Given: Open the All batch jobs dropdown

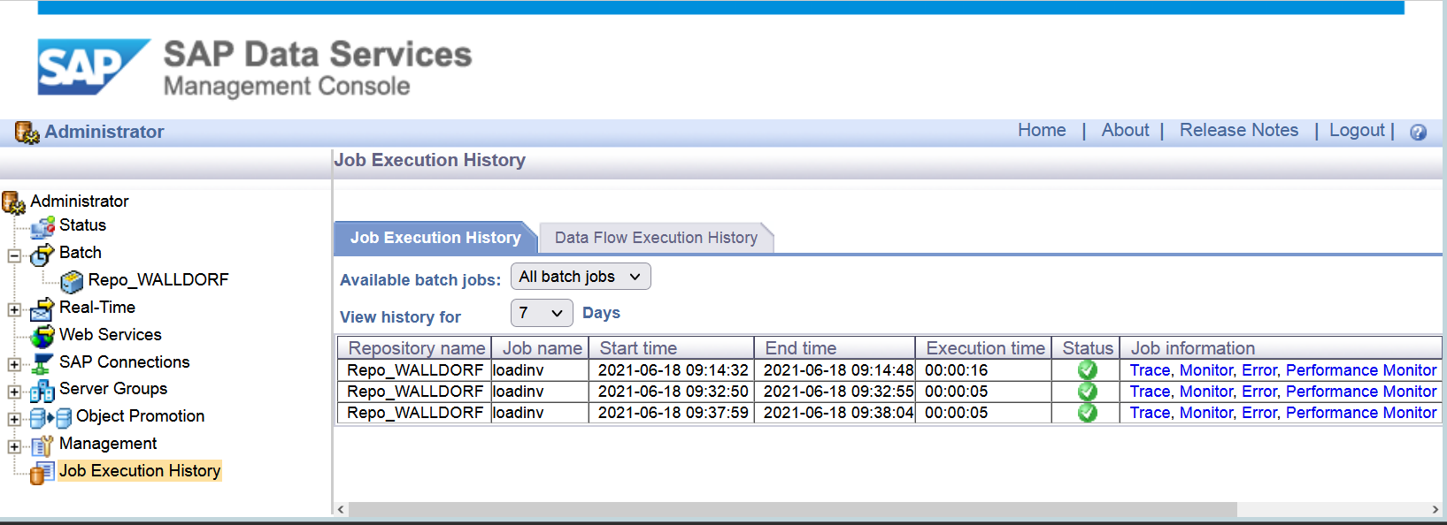Looking at the screenshot, I should click(x=581, y=277).
